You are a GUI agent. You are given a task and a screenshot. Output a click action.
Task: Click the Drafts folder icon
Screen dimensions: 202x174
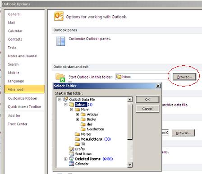click(x=71, y=149)
